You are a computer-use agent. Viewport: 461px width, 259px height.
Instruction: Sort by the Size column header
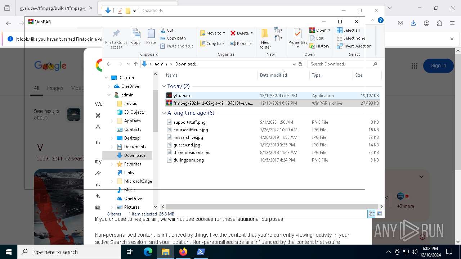coord(367,75)
